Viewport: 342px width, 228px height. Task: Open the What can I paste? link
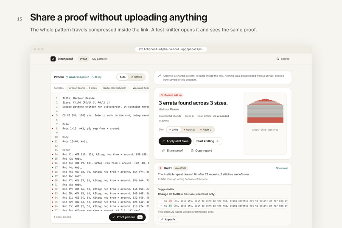pyautogui.click(x=77, y=77)
